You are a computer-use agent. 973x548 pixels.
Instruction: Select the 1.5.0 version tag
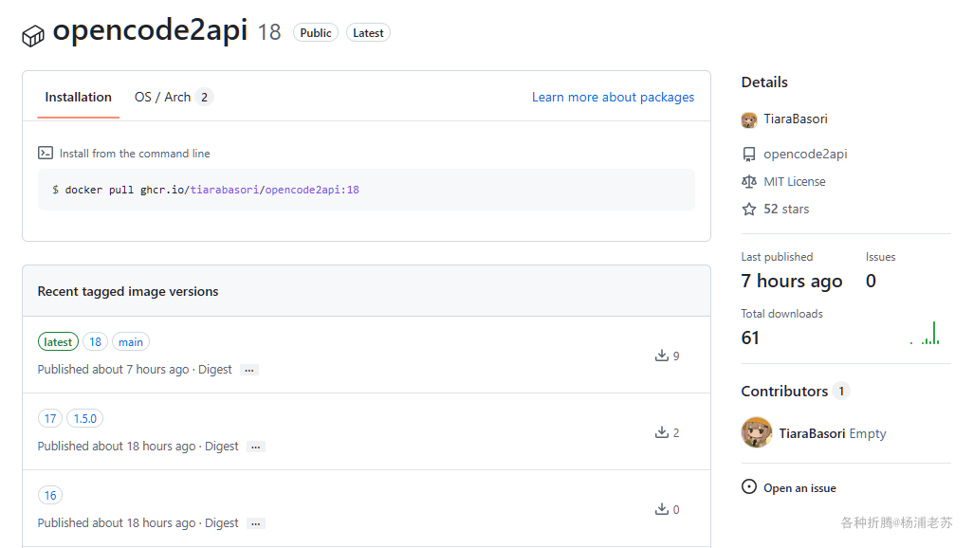(x=85, y=418)
